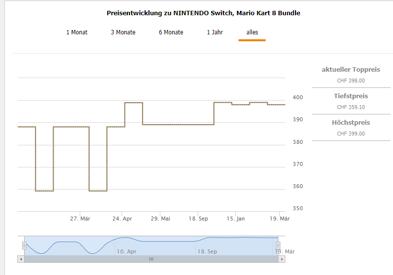This screenshot has width=393, height=275.
Task: Switch to the 3 Monate range
Action: 123,32
